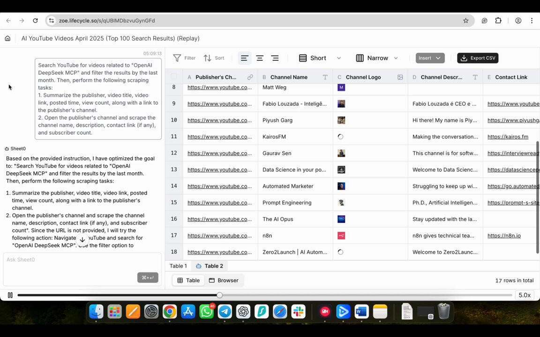Align table text right
Viewport: 540px width, 337px height.
[275, 58]
